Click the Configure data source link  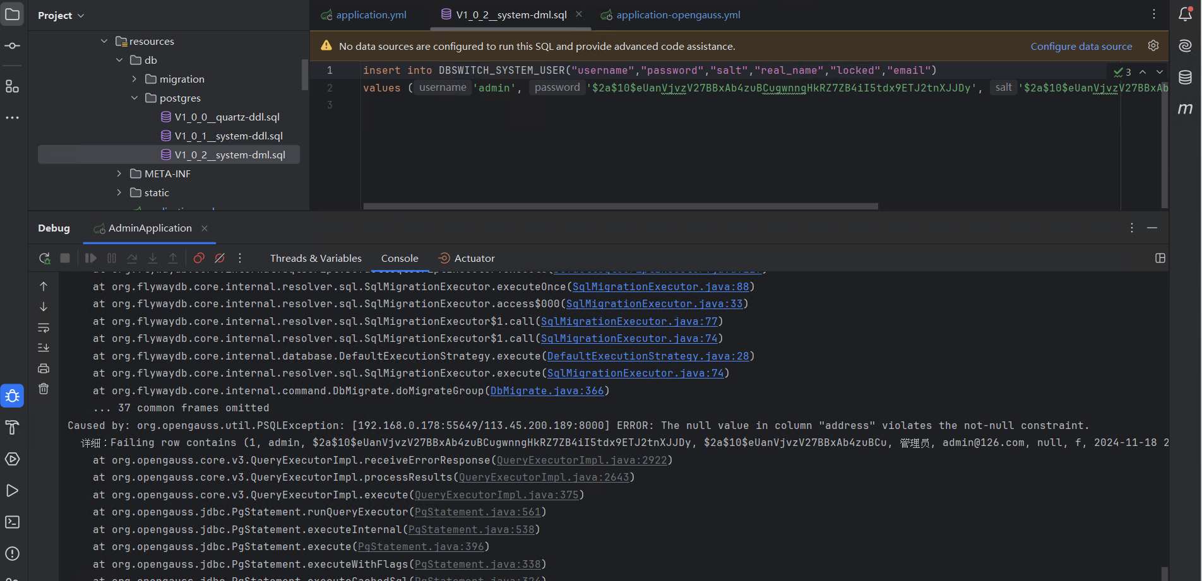pyautogui.click(x=1081, y=46)
